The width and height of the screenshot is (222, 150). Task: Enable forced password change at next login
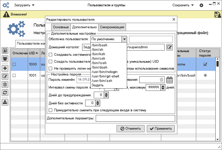(50, 110)
